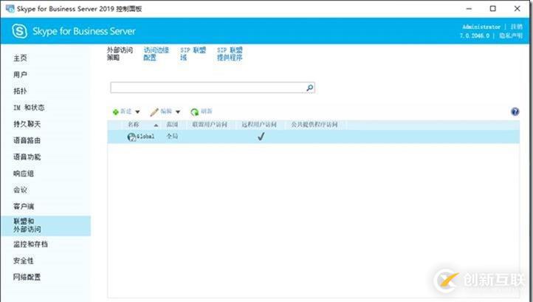Click the 全局 scope cell
This screenshot has height=302, width=533.
[172, 137]
